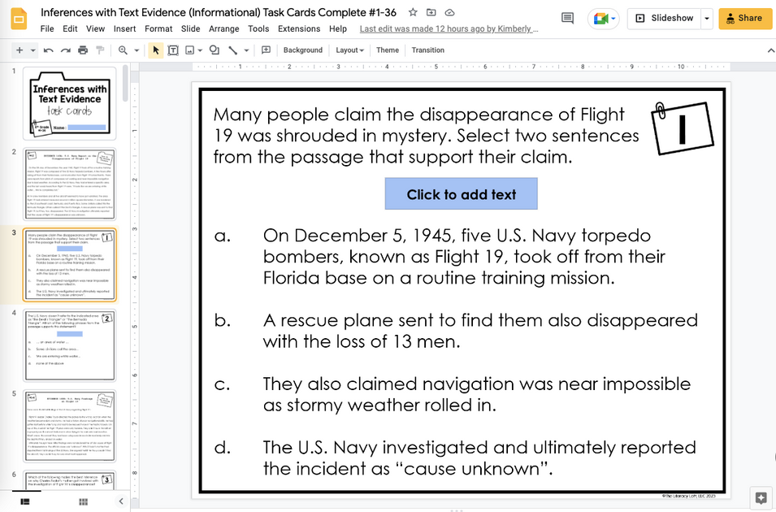Move presentation to a folder icon
Screen dimensions: 776x512
[431, 12]
